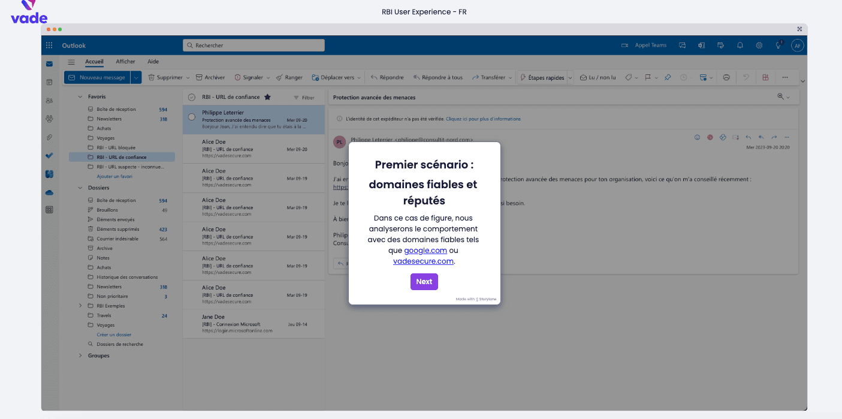Select the Philippe Leterrier message checkbox

pos(192,117)
